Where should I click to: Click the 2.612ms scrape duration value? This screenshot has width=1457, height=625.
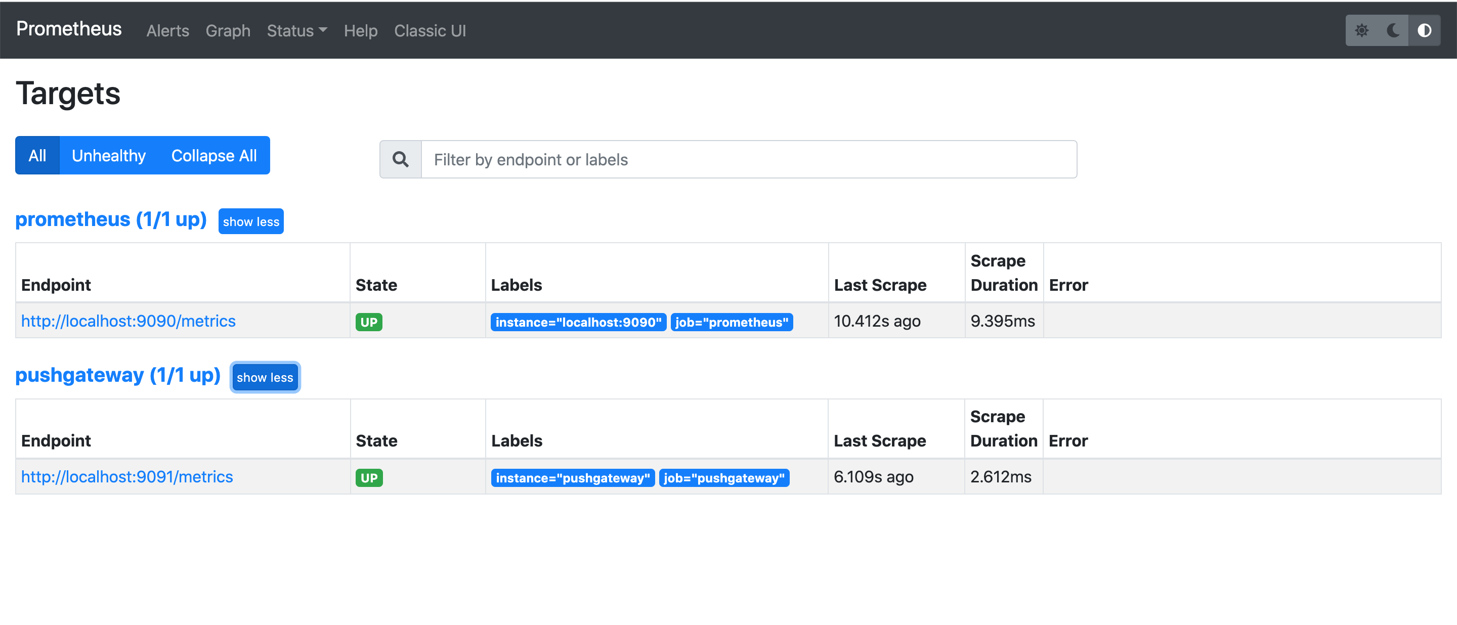click(1001, 477)
